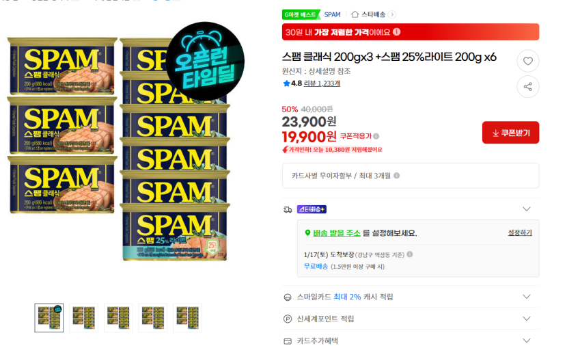The image size is (580, 346).
Task: Click info icon next to 무이자할부 text
Action: (396, 176)
